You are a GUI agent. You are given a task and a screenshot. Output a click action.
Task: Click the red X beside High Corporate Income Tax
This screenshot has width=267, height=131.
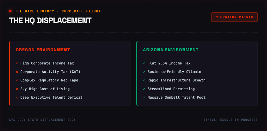click(17, 63)
